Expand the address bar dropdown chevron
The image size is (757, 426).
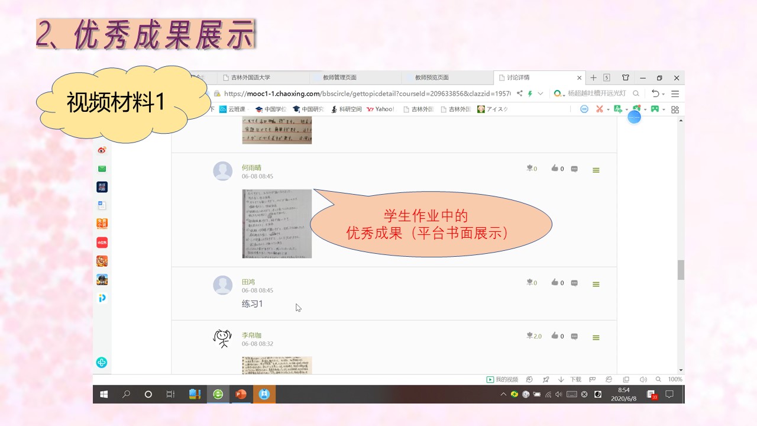click(x=540, y=93)
